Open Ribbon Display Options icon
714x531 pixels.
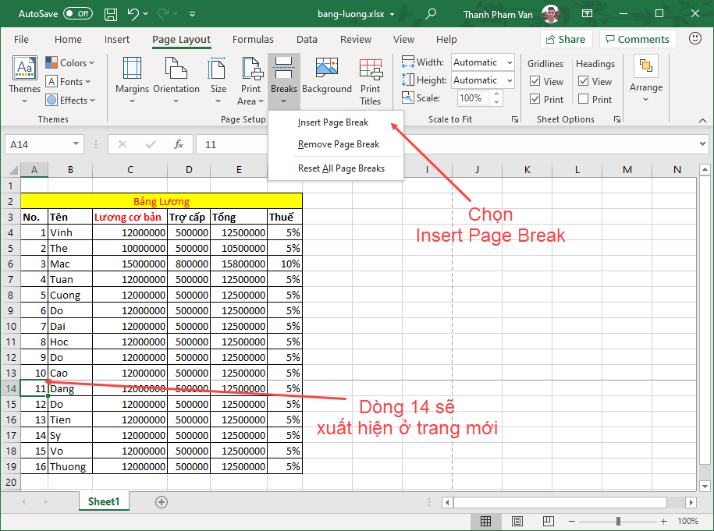(588, 14)
